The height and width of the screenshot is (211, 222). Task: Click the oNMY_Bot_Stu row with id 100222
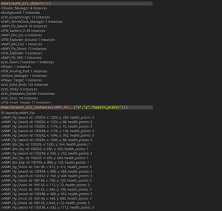click(x=44, y=149)
